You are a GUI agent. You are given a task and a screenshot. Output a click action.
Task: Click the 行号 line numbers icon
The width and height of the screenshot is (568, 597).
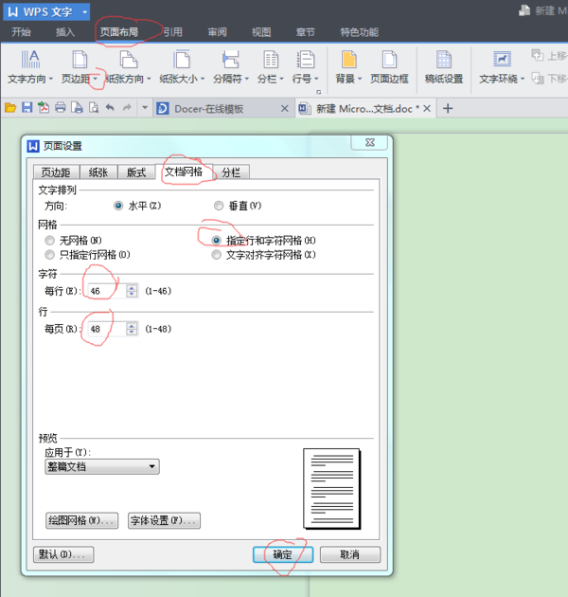tap(305, 60)
